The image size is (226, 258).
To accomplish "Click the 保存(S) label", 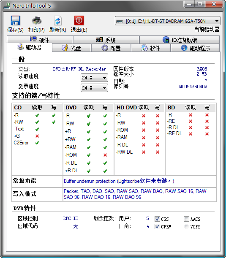I will pos(15,30).
